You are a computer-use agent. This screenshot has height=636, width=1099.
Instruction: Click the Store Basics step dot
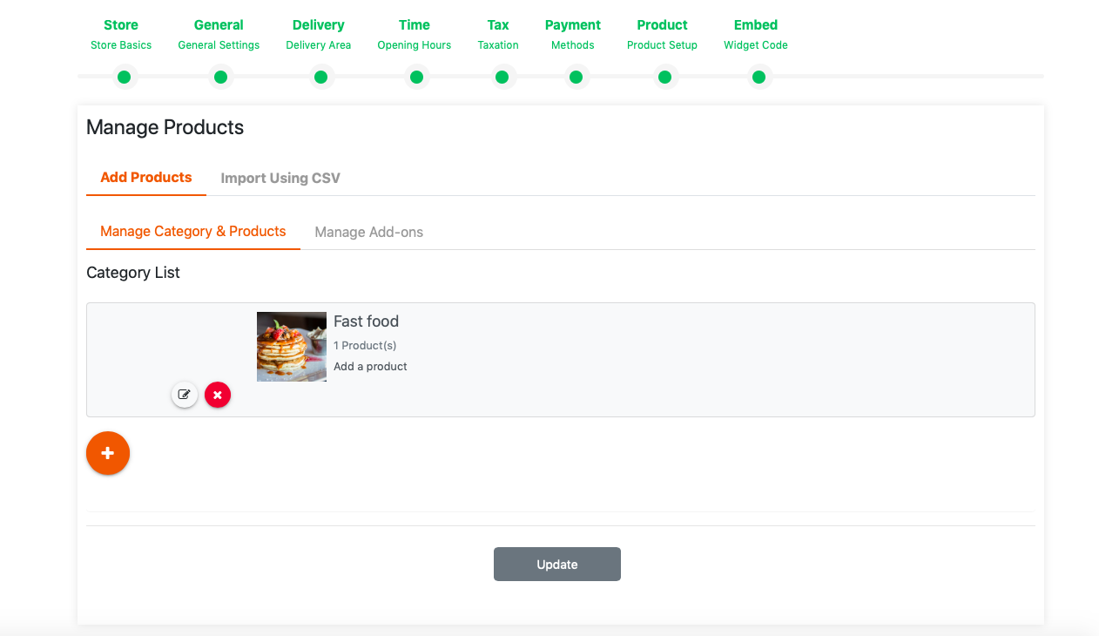click(124, 78)
